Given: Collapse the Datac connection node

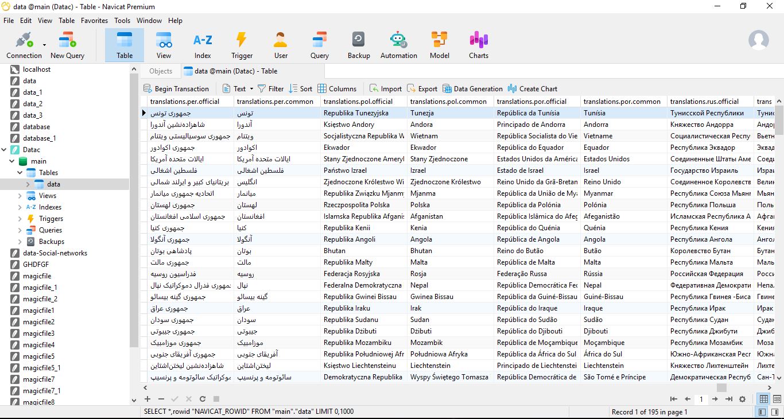Looking at the screenshot, I should (x=5, y=150).
